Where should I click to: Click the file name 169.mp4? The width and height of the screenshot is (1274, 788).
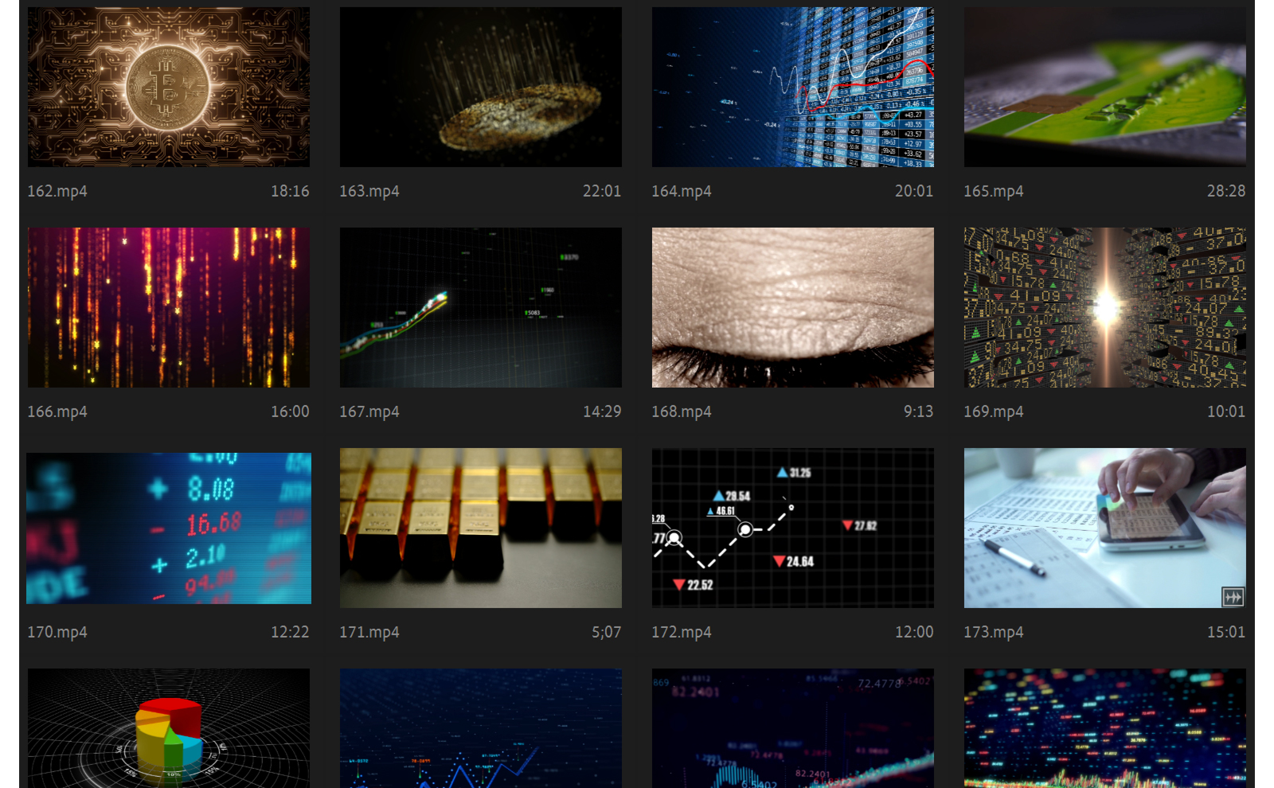point(994,412)
